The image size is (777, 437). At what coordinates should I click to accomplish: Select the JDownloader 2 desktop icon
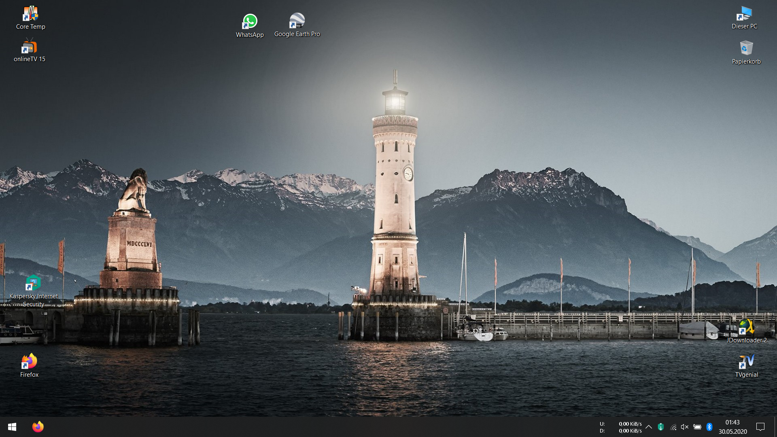746,327
